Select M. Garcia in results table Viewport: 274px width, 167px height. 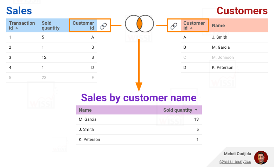coord(88,119)
